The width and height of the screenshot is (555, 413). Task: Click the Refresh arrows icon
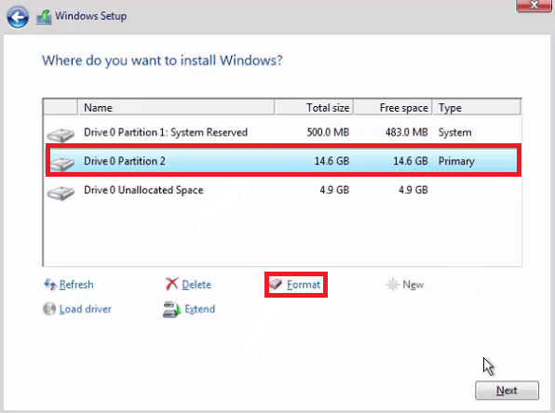(50, 285)
